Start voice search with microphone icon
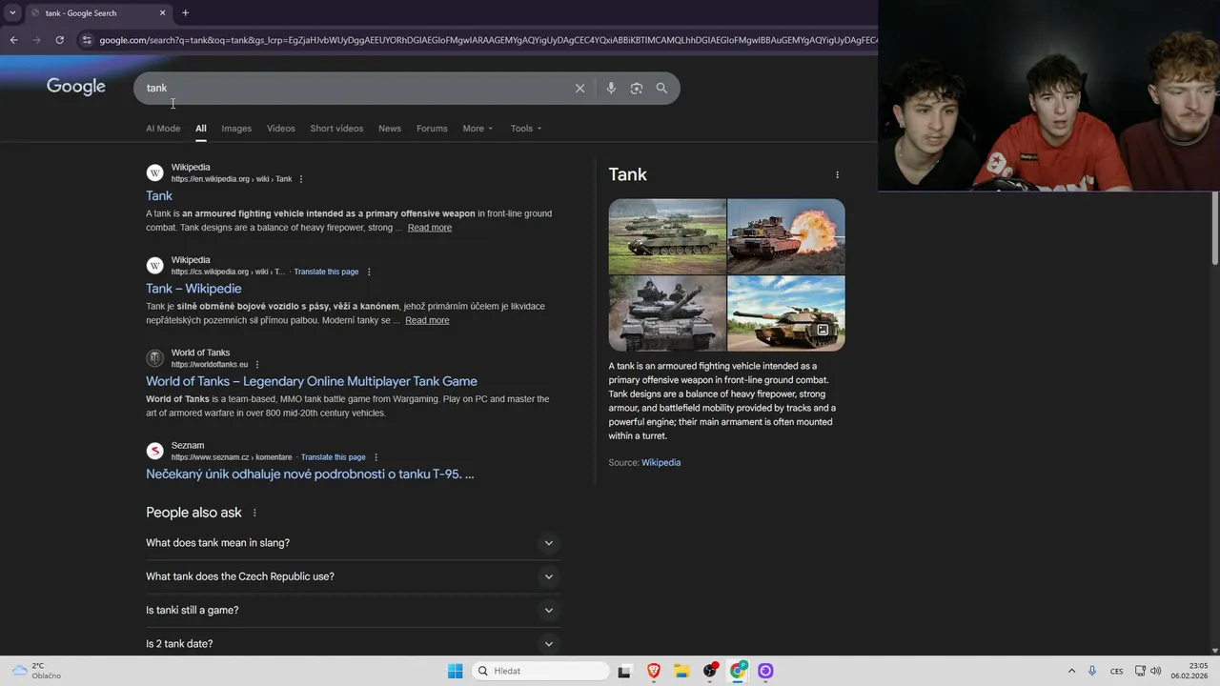1220x686 pixels. (x=611, y=88)
